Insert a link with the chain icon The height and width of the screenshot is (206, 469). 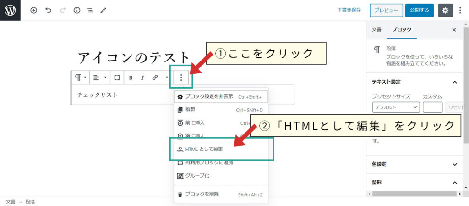155,78
